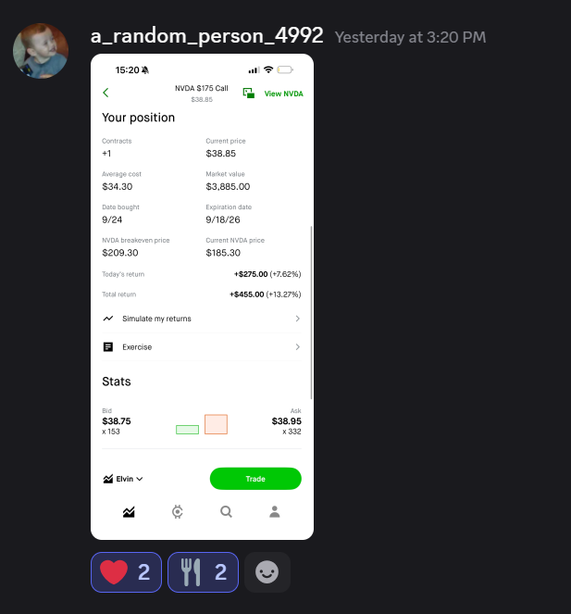Expand the Exercise row chevron
The image size is (571, 614).
coord(297,347)
